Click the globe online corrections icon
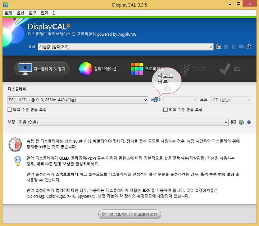The image size is (259, 226). (x=241, y=122)
